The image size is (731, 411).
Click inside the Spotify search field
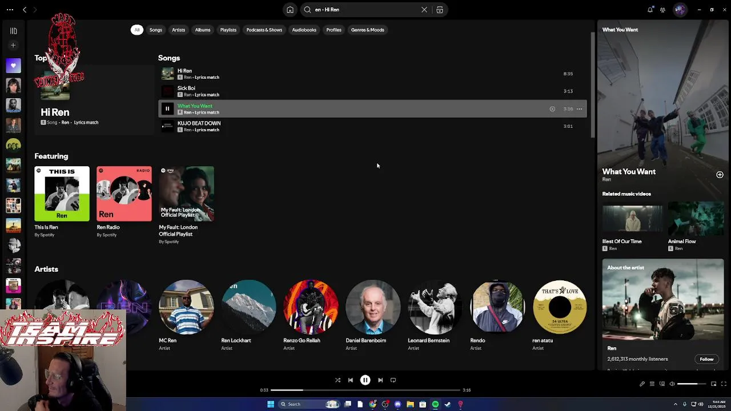[x=365, y=10]
